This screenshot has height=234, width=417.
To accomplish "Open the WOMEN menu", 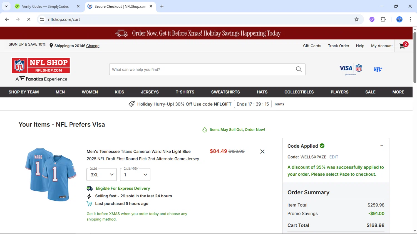I will point(90,92).
